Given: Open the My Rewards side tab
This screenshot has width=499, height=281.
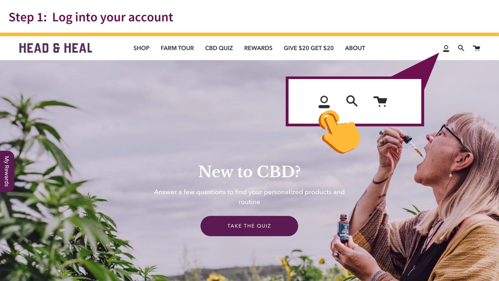Looking at the screenshot, I should pos(7,171).
